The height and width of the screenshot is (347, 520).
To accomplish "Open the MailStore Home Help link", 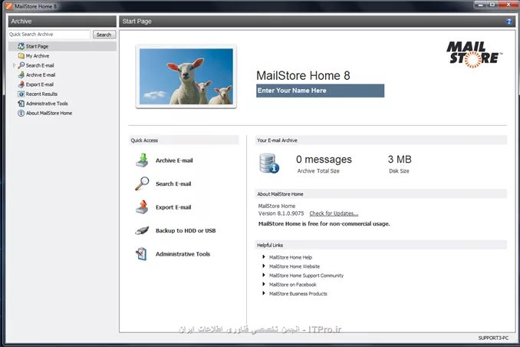I will click(x=291, y=257).
